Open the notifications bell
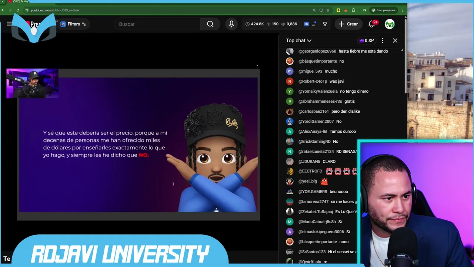The width and height of the screenshot is (474, 267). point(371,24)
